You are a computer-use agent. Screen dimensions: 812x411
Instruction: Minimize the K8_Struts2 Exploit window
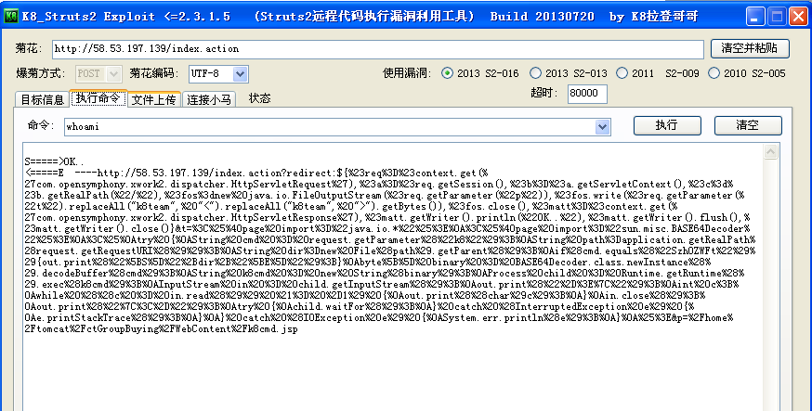tap(755, 17)
